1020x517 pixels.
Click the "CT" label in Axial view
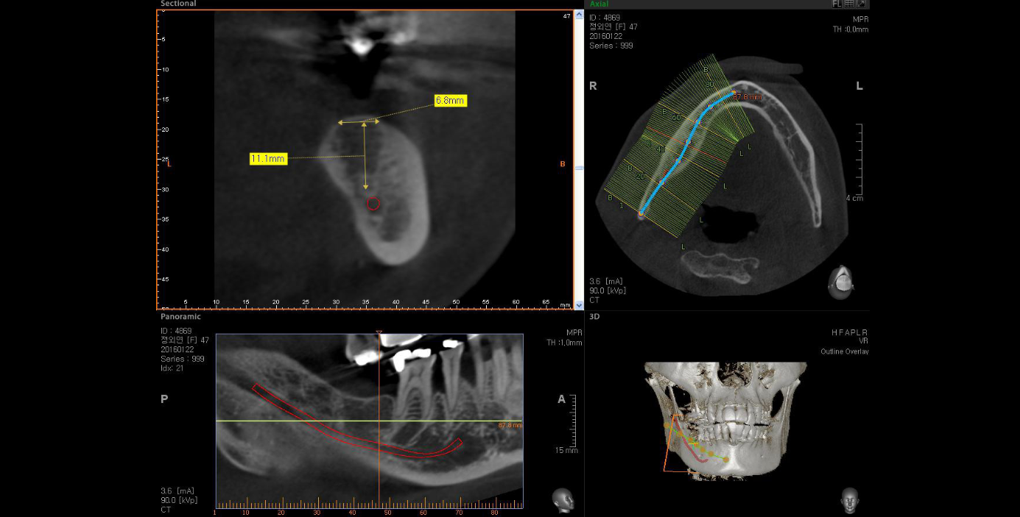[594, 300]
